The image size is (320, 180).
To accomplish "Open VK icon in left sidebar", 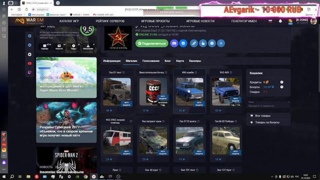I will click(x=29, y=36).
